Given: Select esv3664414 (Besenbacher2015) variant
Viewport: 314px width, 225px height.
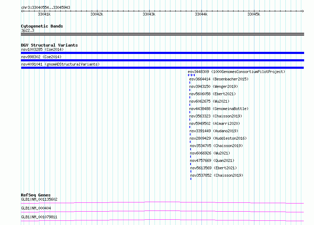Looking at the screenshot, I should click(x=219, y=79).
